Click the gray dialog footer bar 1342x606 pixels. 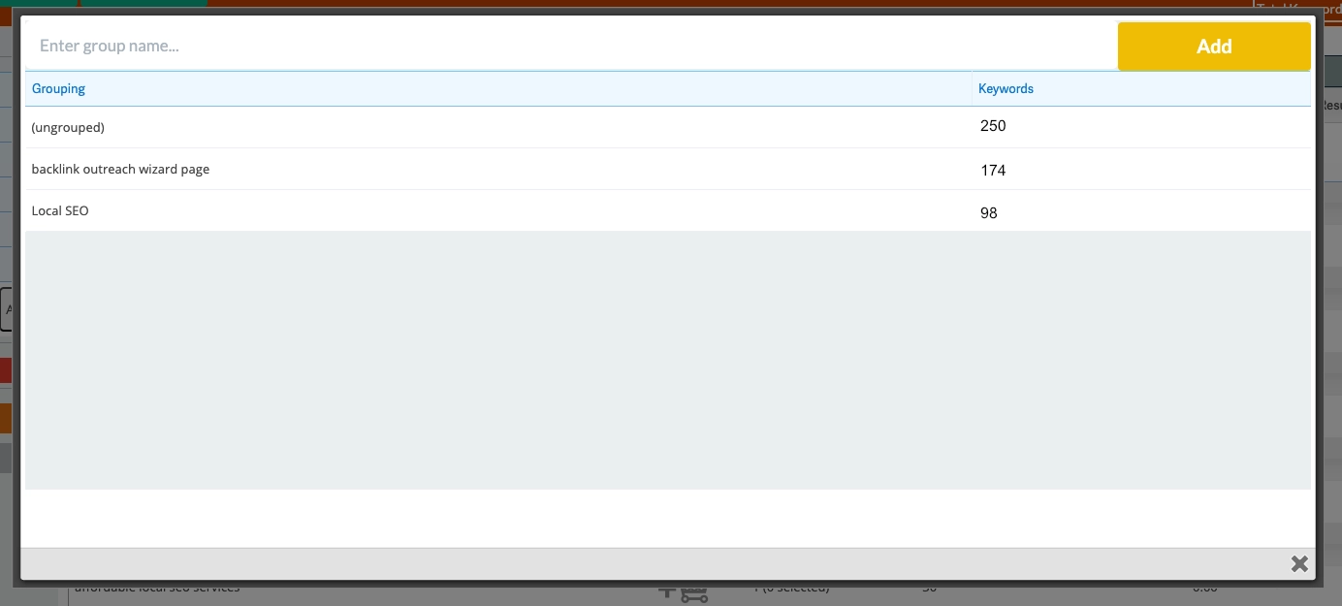point(668,563)
